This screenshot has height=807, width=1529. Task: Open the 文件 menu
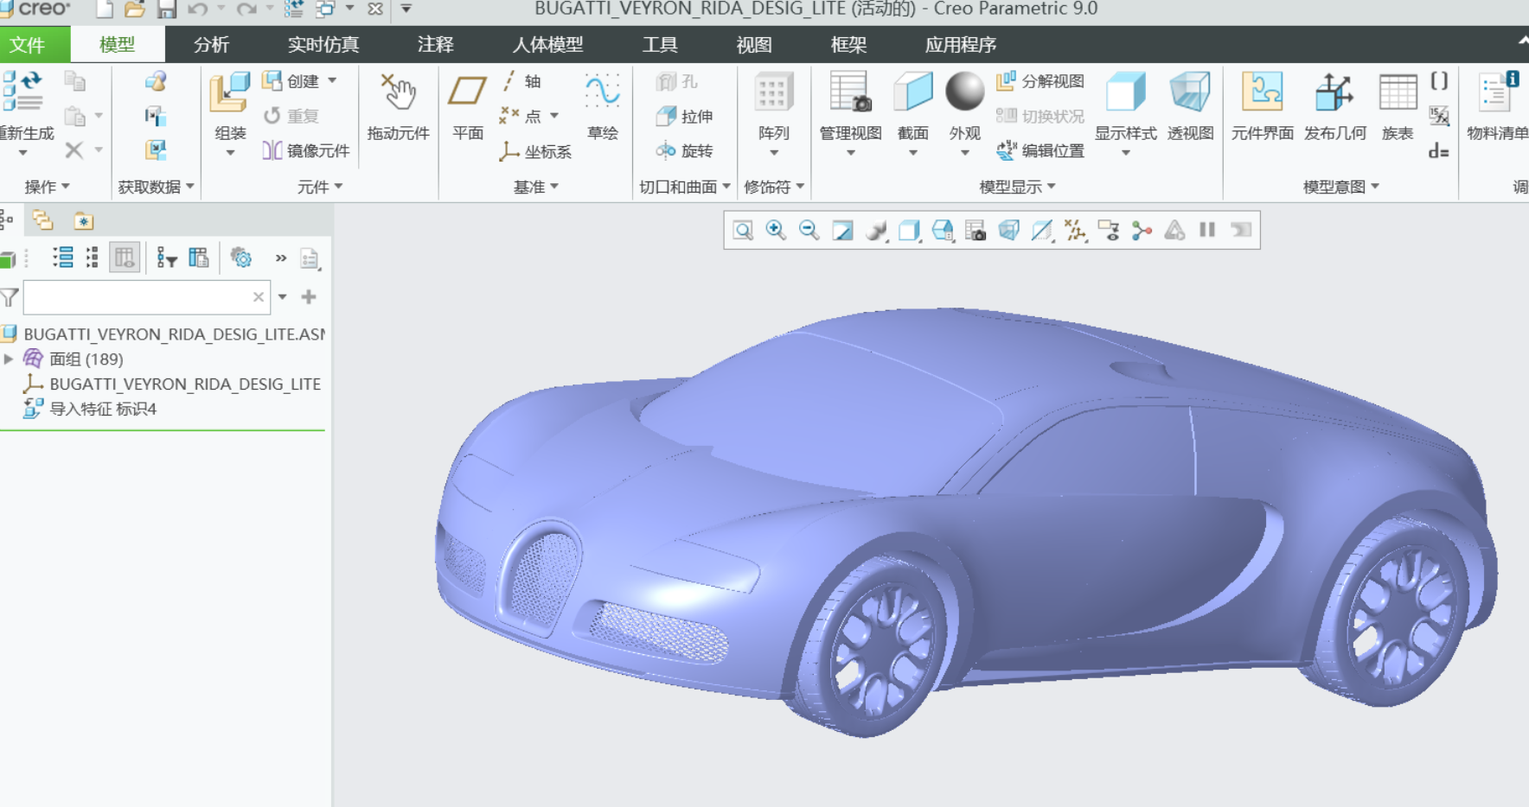(x=28, y=44)
